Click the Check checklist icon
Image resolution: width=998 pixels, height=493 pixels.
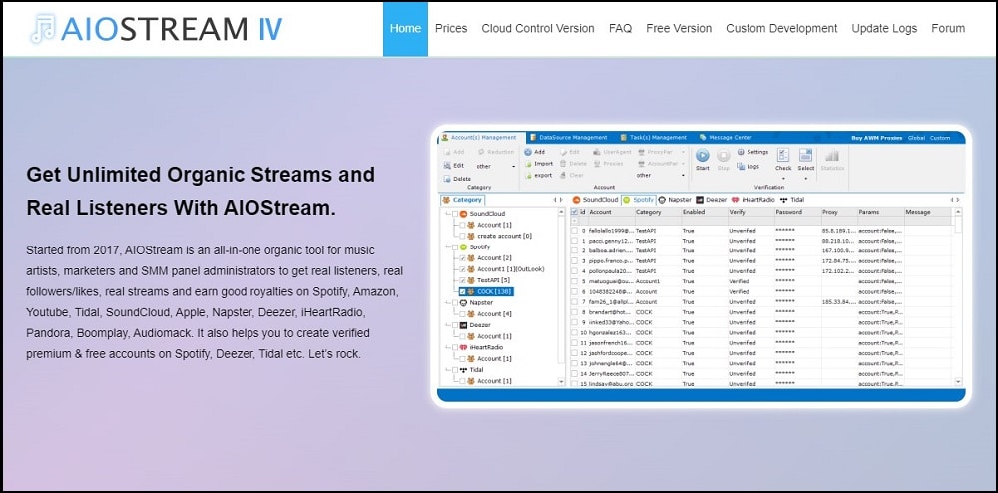click(783, 155)
